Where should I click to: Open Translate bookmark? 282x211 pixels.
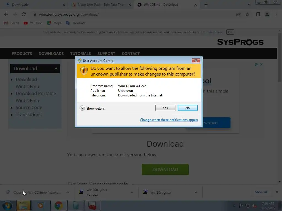76,23
